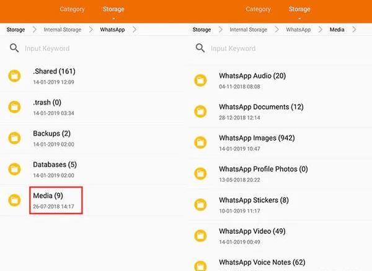Viewport: 372px width, 271px height.
Task: Select 'Databases (5)' folder name
Action: [55, 165]
